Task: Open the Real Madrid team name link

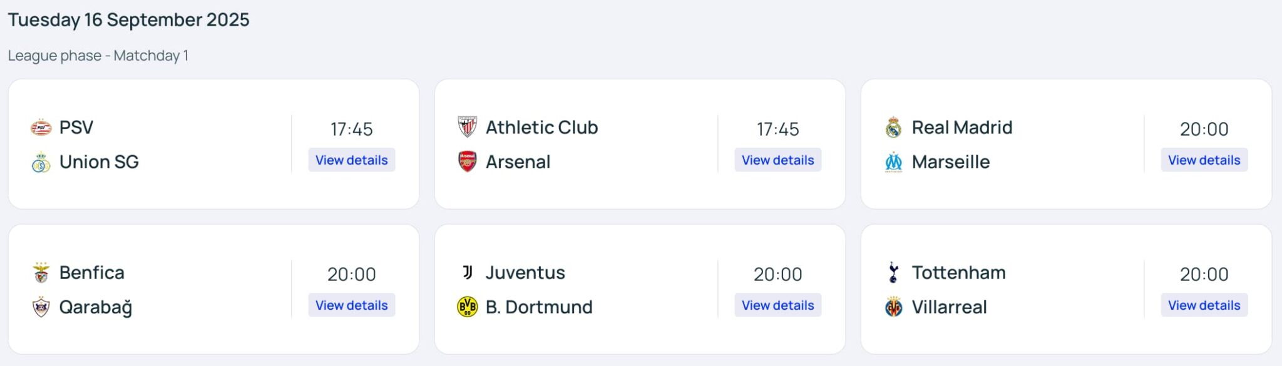Action: click(x=961, y=128)
